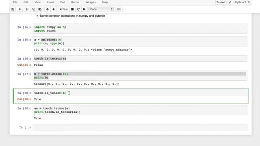Open the Cell menu
This screenshot has width=260, height=146.
(63, 2)
